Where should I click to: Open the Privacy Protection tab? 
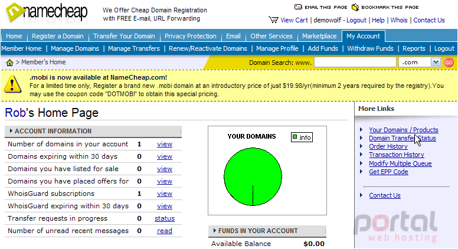pyautogui.click(x=191, y=36)
